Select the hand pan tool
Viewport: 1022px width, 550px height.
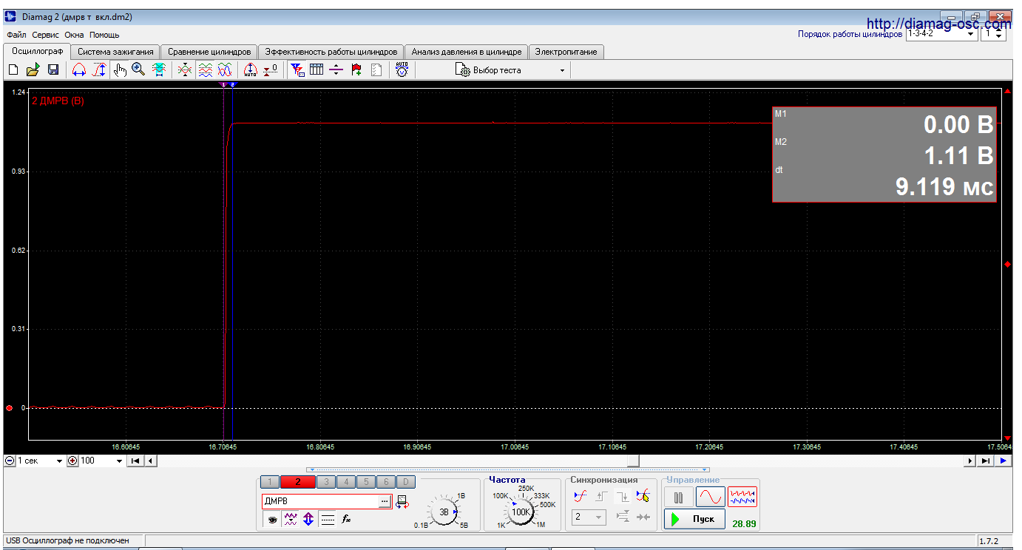point(120,69)
